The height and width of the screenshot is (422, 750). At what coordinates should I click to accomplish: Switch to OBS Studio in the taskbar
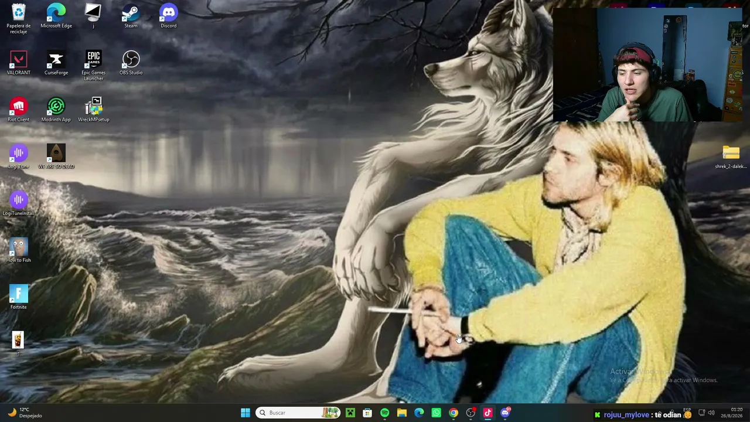tap(471, 413)
